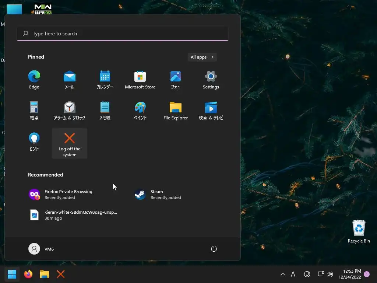Open アラーム & クロック app
This screenshot has width=377, height=283.
(70, 111)
